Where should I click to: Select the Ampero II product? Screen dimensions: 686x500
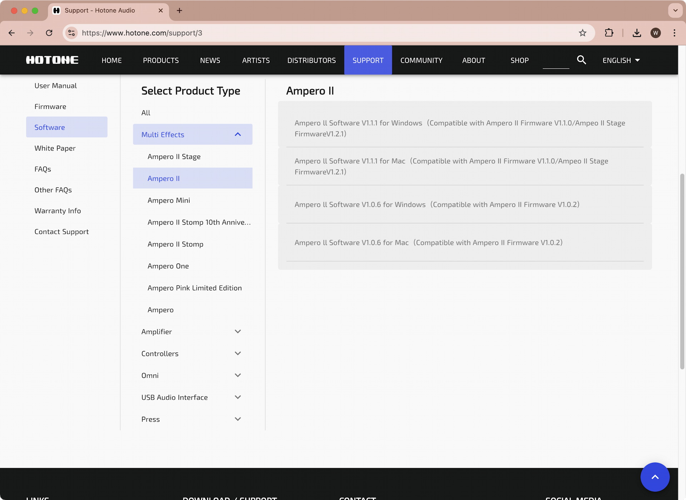(x=193, y=178)
